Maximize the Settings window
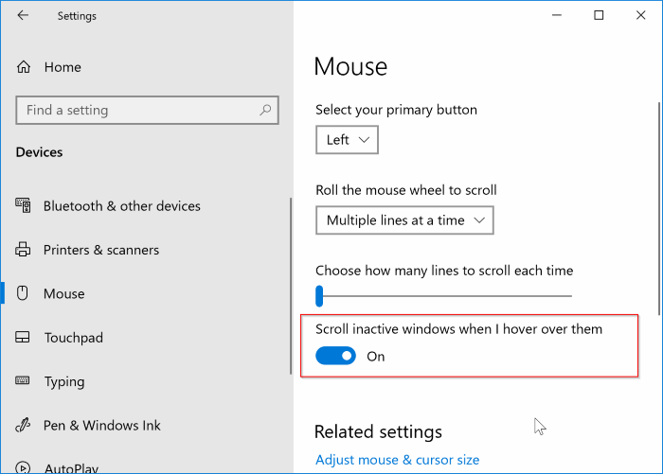663x474 pixels. coord(599,16)
